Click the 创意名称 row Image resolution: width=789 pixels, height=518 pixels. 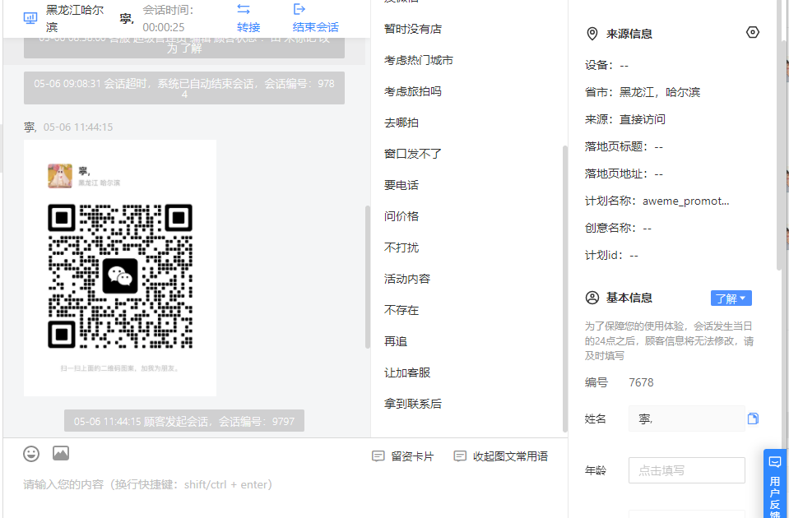click(618, 229)
